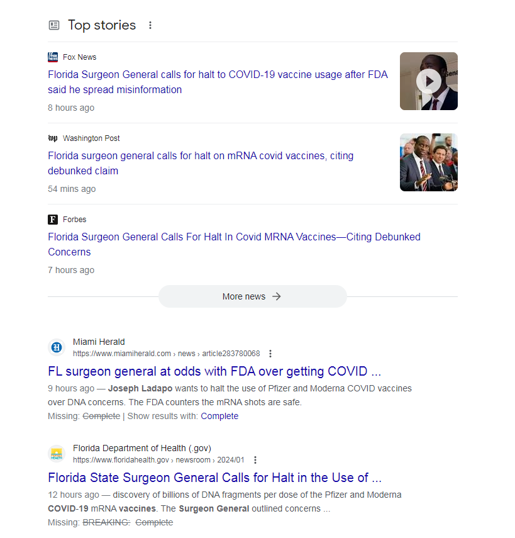Open Top stories three-dot options menu
The height and width of the screenshot is (538, 515).
click(150, 25)
